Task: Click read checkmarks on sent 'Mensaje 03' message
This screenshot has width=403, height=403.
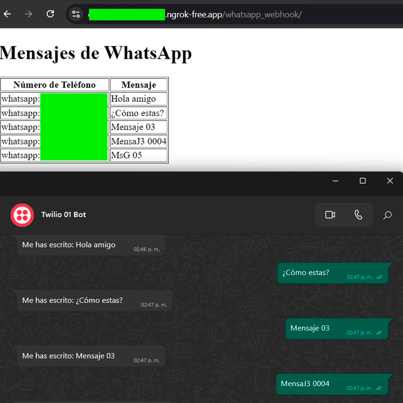Action: pyautogui.click(x=379, y=332)
